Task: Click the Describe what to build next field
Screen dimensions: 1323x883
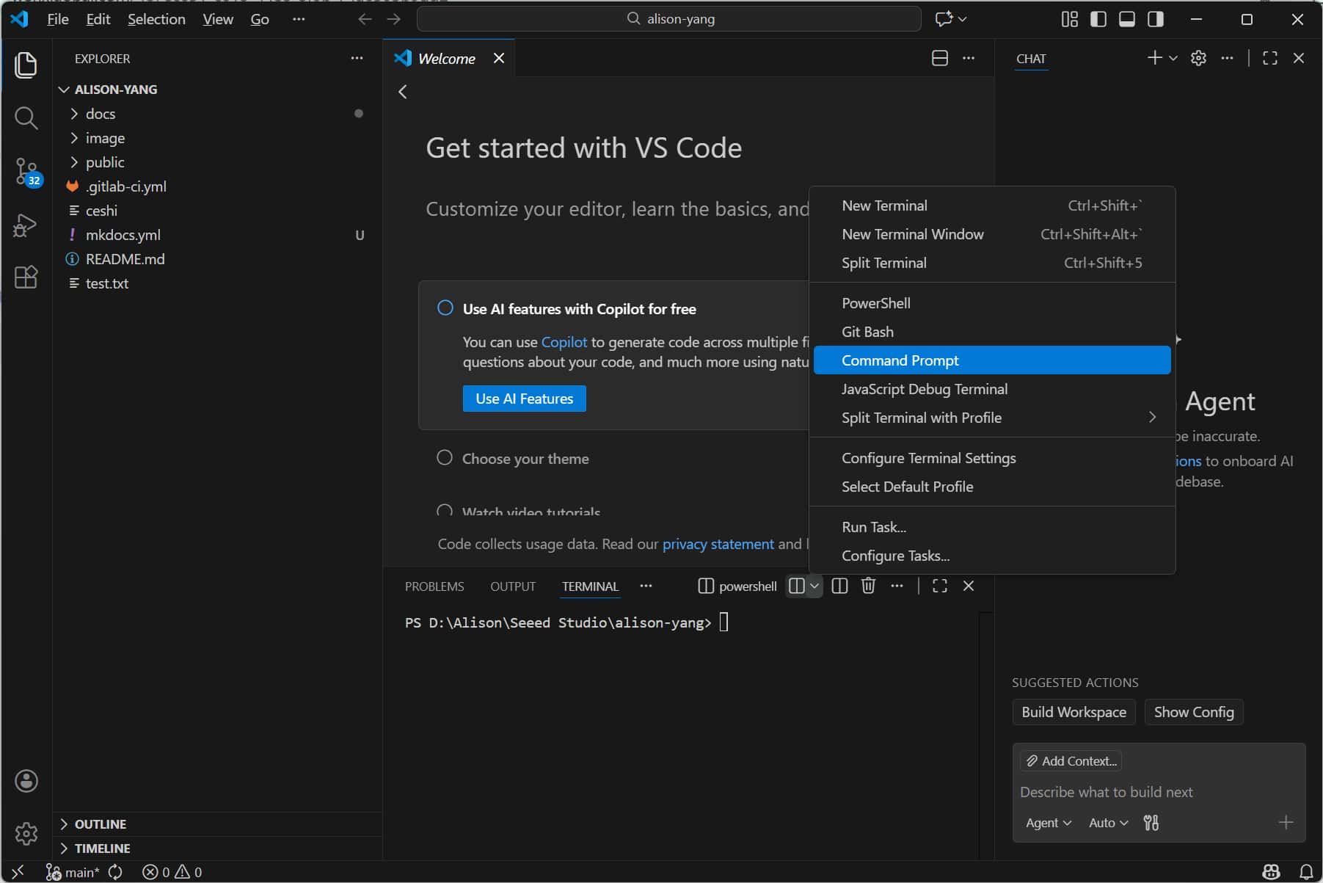Action: coord(1107,792)
